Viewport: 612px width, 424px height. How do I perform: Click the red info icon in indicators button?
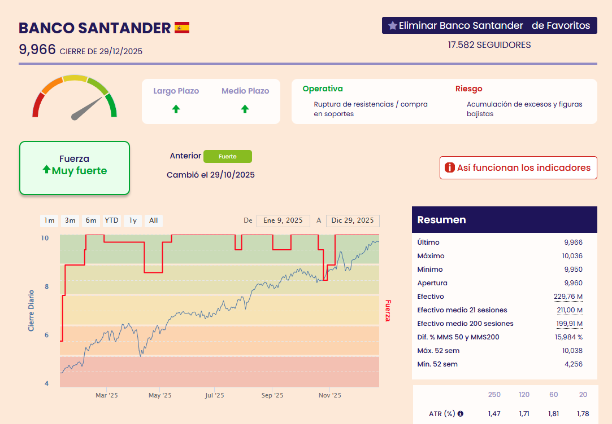coord(450,167)
